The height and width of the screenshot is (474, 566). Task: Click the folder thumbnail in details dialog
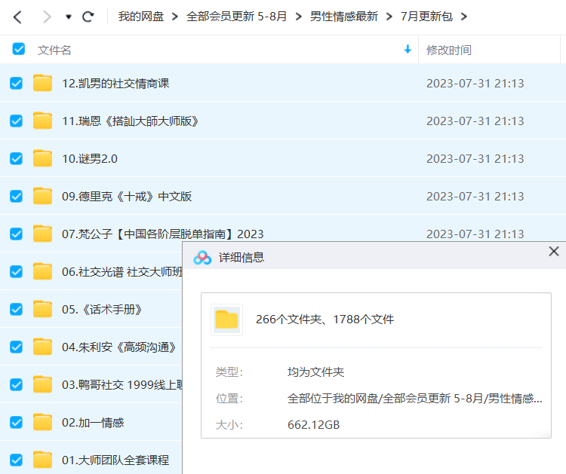[x=226, y=320]
